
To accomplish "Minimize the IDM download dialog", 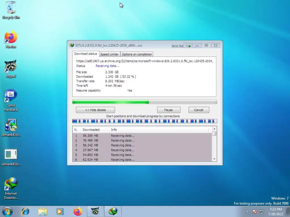I will (197, 45).
